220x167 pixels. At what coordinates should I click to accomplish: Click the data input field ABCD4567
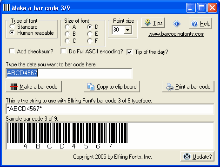(69, 73)
